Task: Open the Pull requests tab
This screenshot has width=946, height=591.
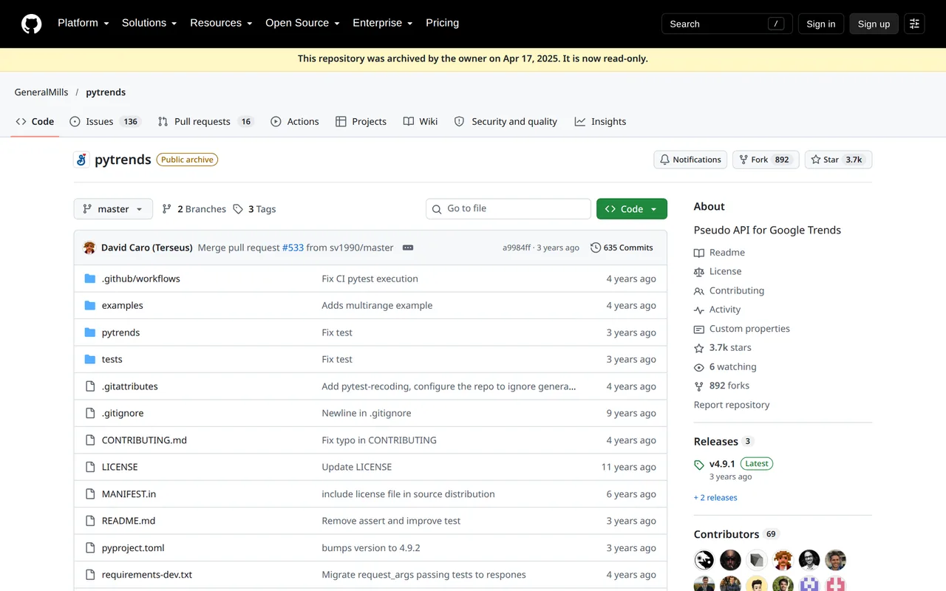Action: pos(205,122)
